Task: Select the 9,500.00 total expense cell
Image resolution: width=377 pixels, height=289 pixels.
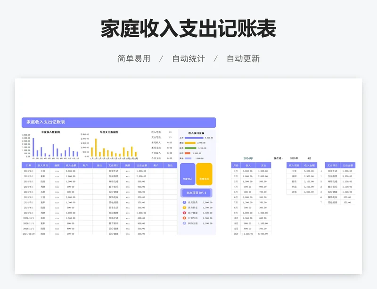Action: 263,234
